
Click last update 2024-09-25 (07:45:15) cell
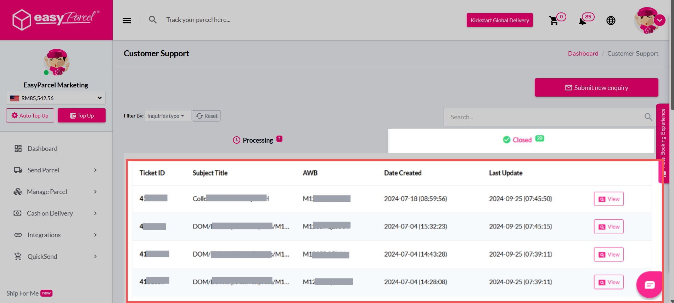tap(521, 226)
